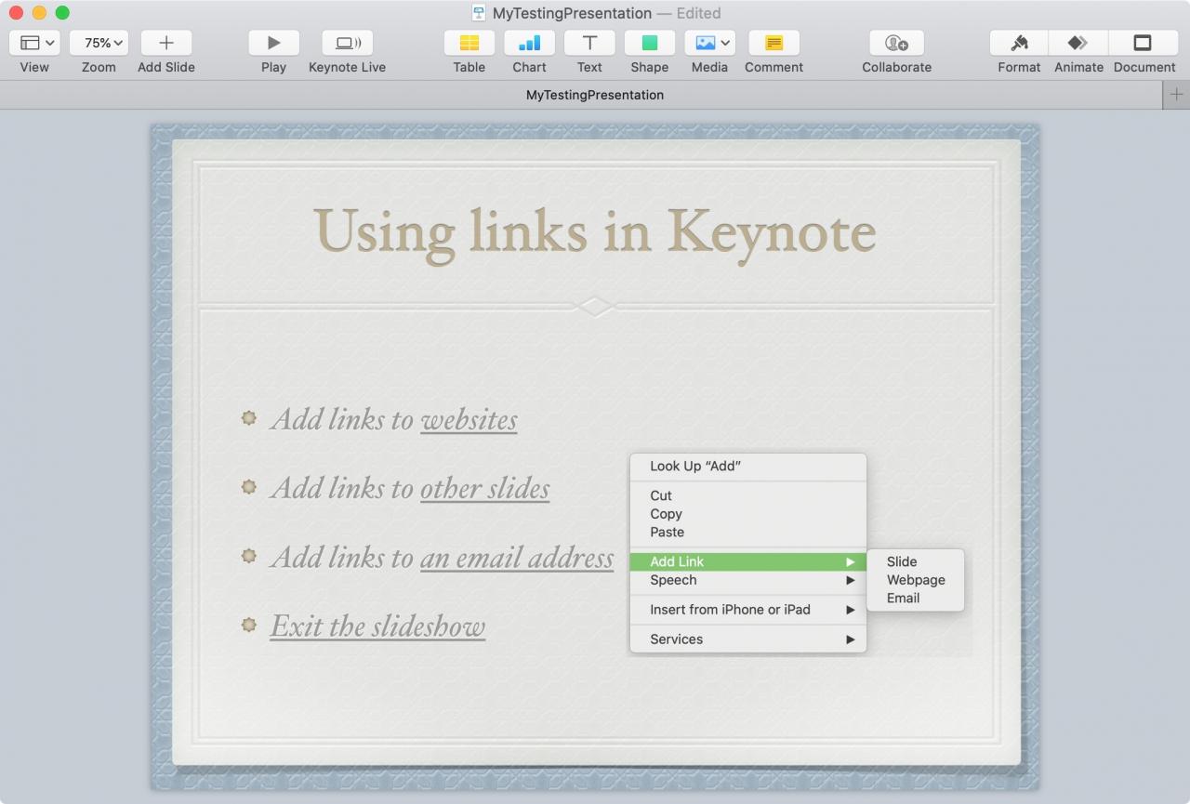Click the new tab plus button
The image size is (1190, 804).
pyautogui.click(x=1176, y=95)
